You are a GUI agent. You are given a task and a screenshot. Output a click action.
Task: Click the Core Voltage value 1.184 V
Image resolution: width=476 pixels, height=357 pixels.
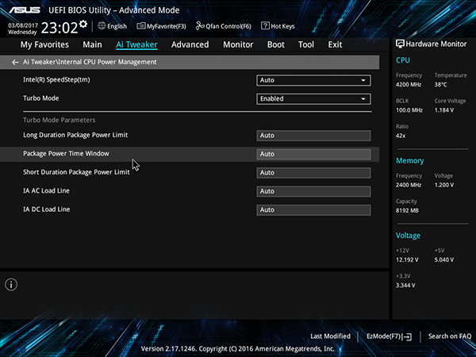444,110
